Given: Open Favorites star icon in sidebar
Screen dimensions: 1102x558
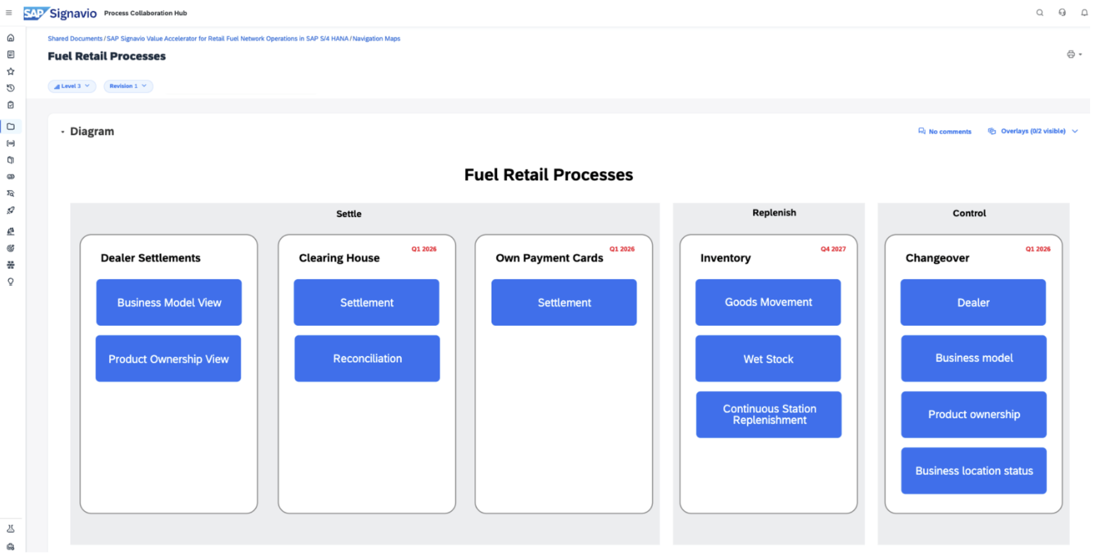Looking at the screenshot, I should tap(10, 71).
